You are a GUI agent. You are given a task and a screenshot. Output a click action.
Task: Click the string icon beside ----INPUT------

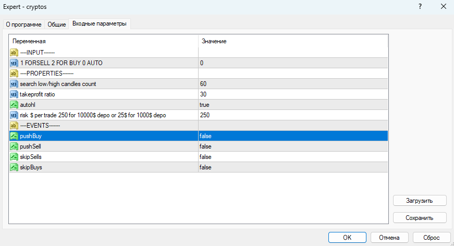pyautogui.click(x=14, y=53)
